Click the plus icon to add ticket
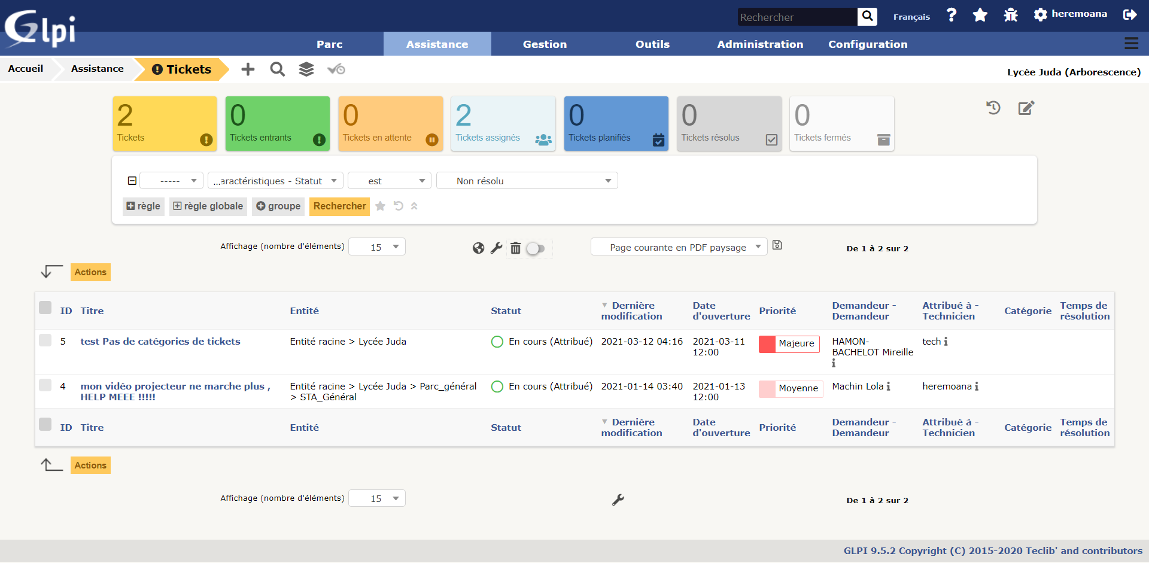The height and width of the screenshot is (563, 1149). click(x=248, y=69)
